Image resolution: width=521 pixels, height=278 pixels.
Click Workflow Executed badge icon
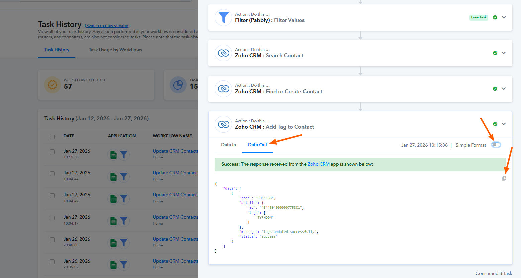coord(52,85)
